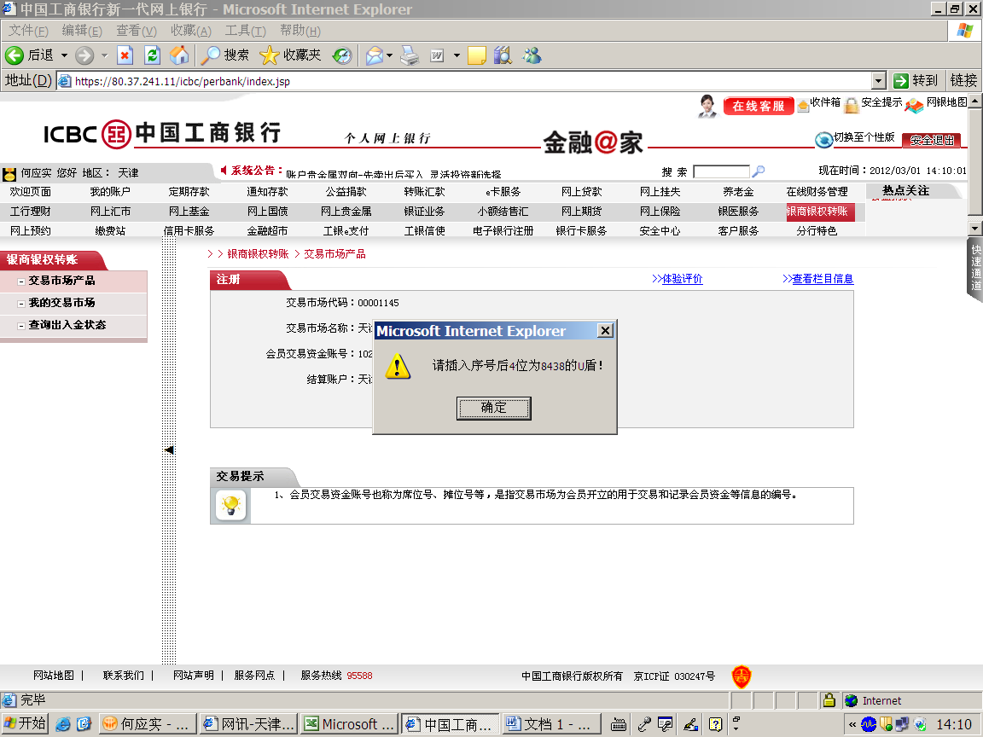The image size is (983, 737).
Task: Click the 快速通道 side tab
Action: point(975,268)
